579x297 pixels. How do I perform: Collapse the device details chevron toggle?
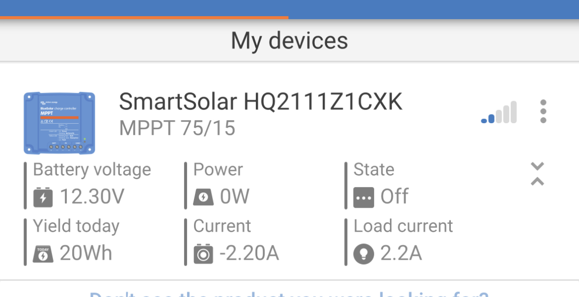(537, 174)
